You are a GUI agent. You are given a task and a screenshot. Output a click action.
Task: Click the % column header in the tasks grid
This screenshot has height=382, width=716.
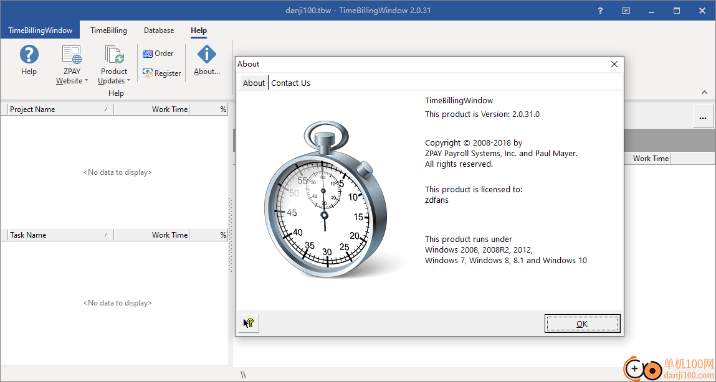pos(209,235)
